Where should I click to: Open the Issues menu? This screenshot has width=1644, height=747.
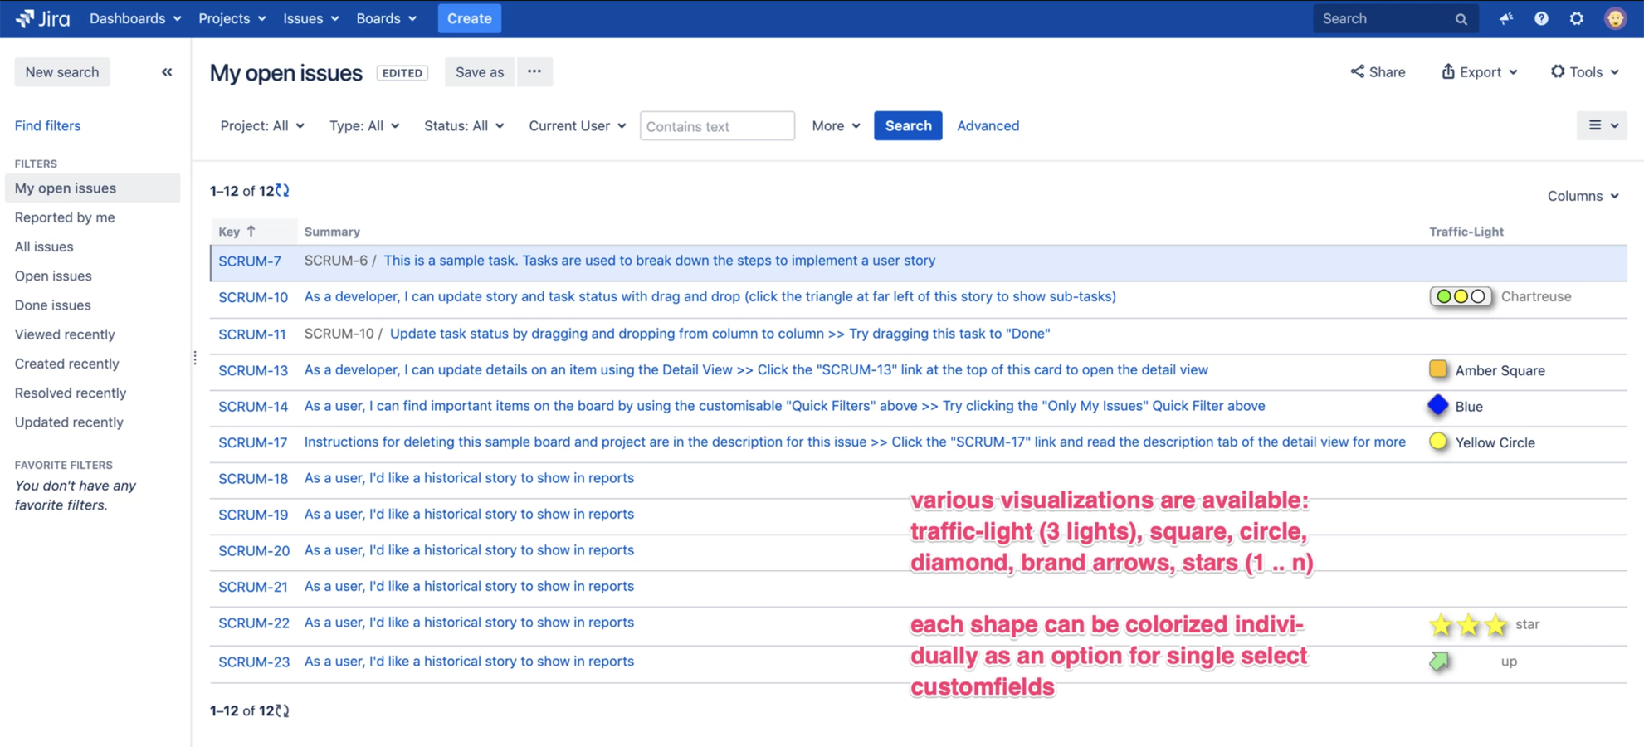click(311, 18)
